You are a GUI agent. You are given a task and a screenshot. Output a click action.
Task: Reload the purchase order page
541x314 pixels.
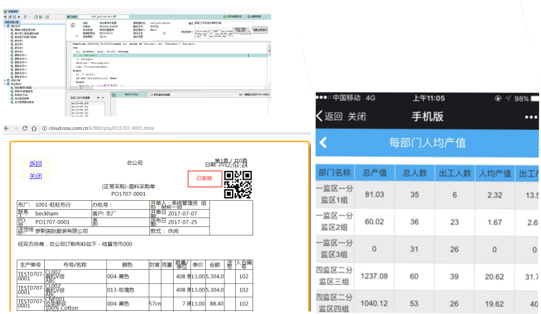pyautogui.click(x=25, y=128)
